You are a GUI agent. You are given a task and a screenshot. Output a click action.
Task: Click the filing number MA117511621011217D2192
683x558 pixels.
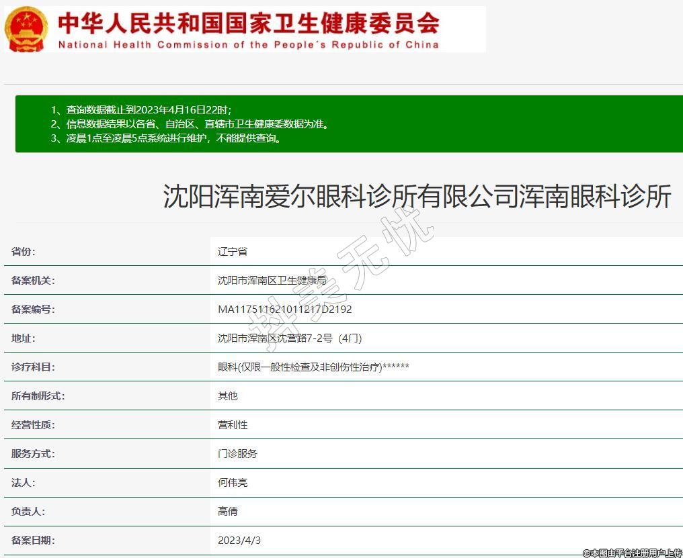point(284,310)
